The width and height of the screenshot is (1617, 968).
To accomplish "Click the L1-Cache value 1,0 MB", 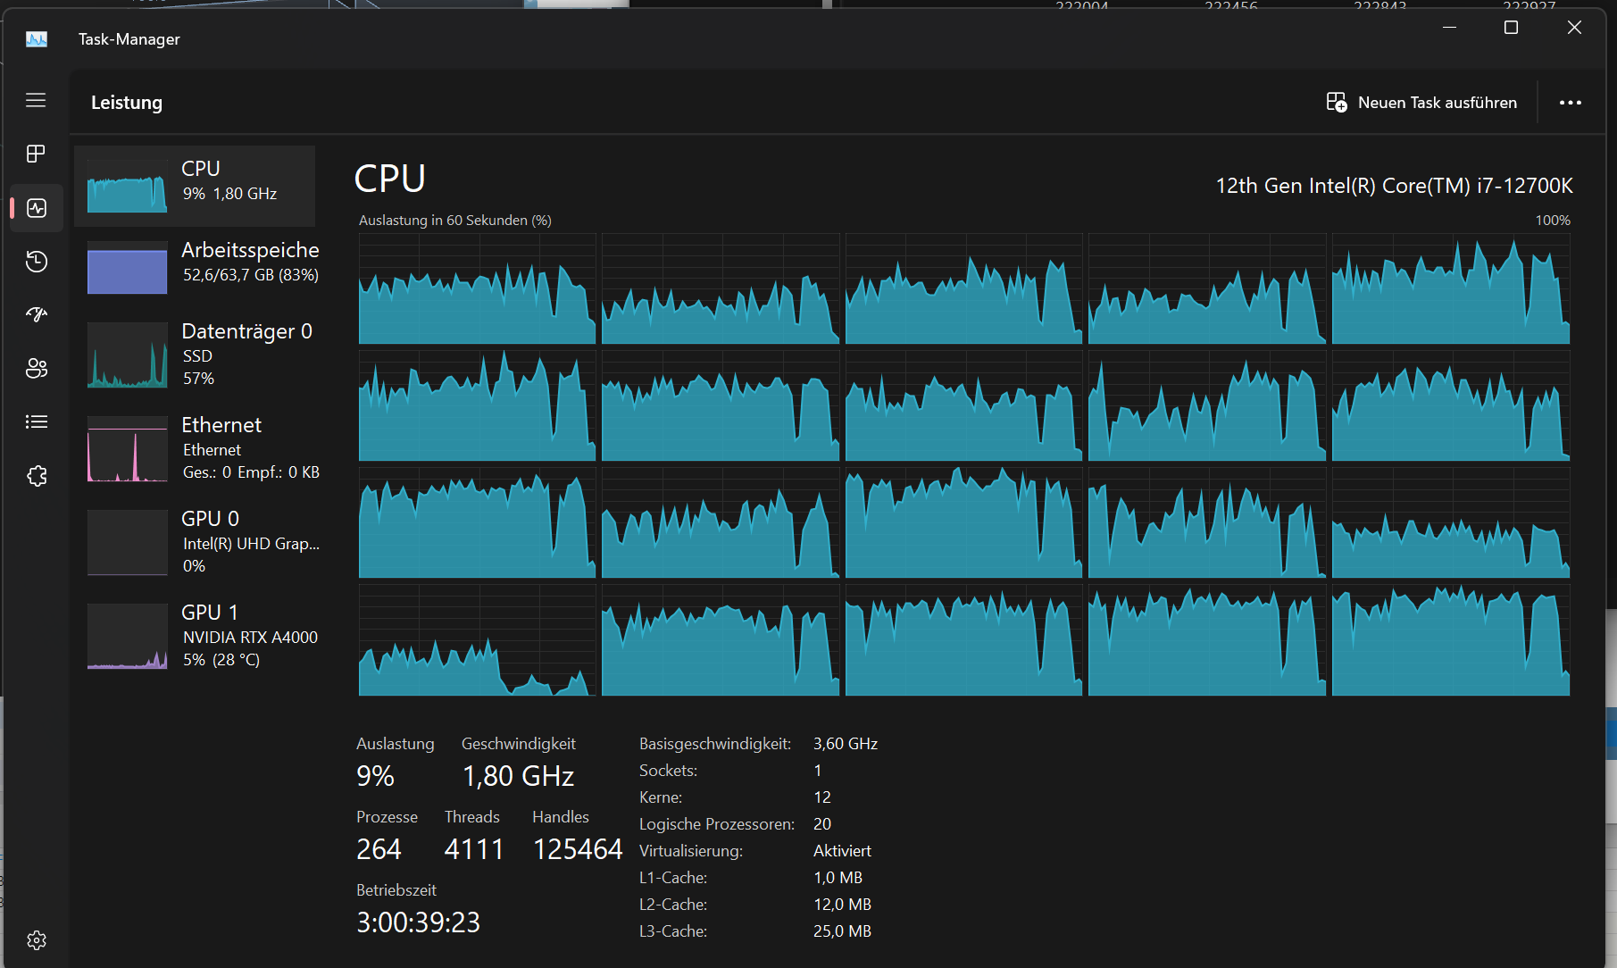I will pyautogui.click(x=838, y=878).
